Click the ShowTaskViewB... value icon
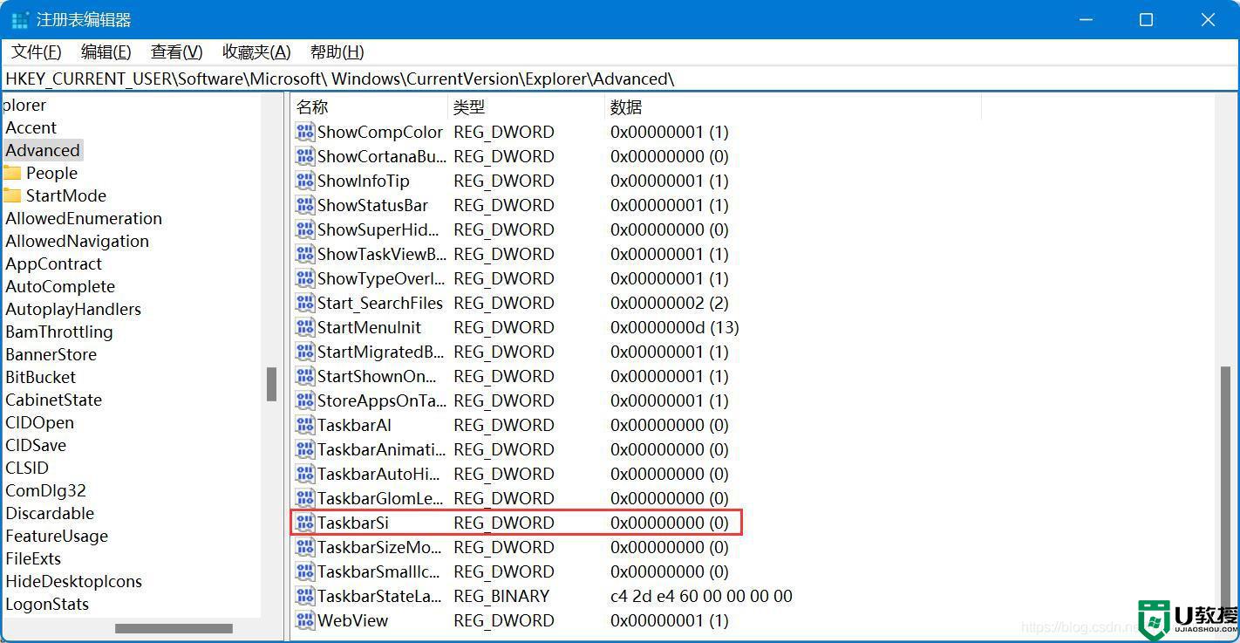 [x=304, y=254]
